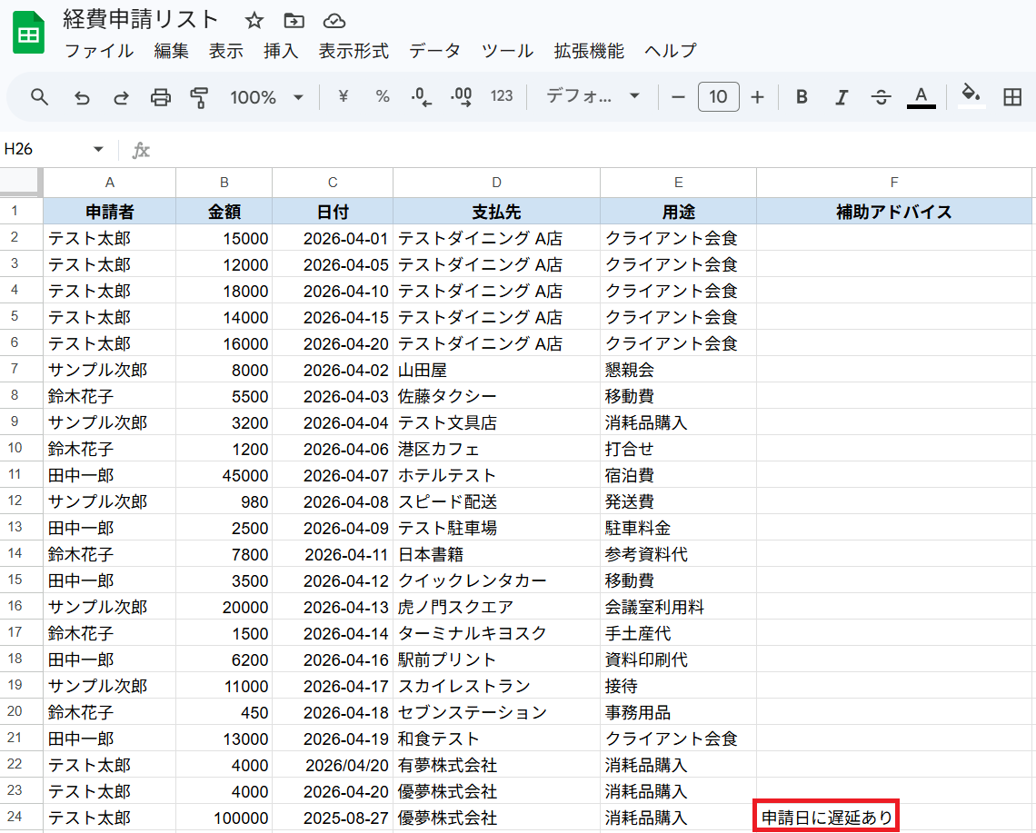Increase font size with plus
The height and width of the screenshot is (833, 1036).
click(757, 97)
